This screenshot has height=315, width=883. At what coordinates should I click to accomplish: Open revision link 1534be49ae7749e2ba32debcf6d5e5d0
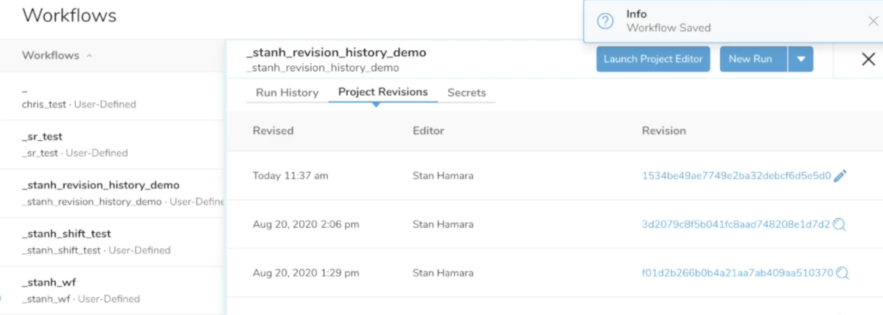click(736, 176)
